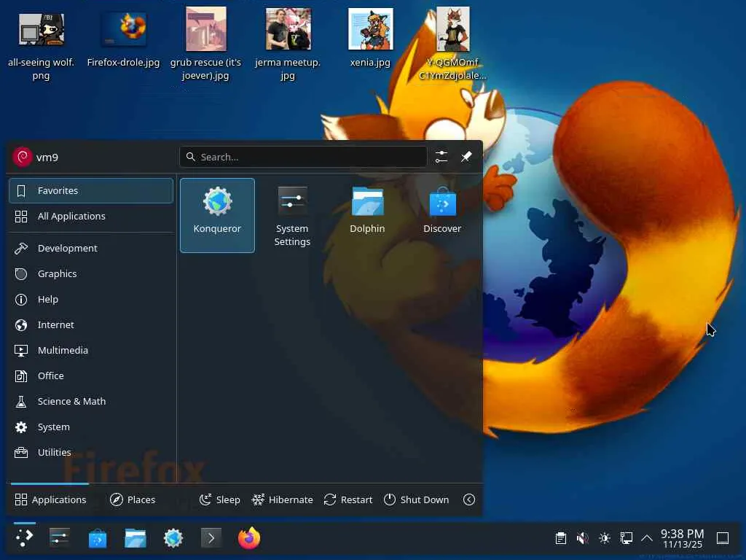
Task: Select xenia.jpg desktop file
Action: pos(370,38)
